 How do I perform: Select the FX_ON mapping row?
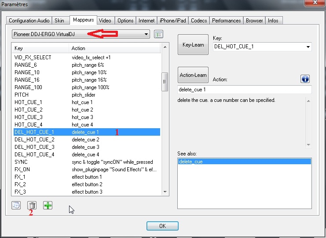point(87,169)
